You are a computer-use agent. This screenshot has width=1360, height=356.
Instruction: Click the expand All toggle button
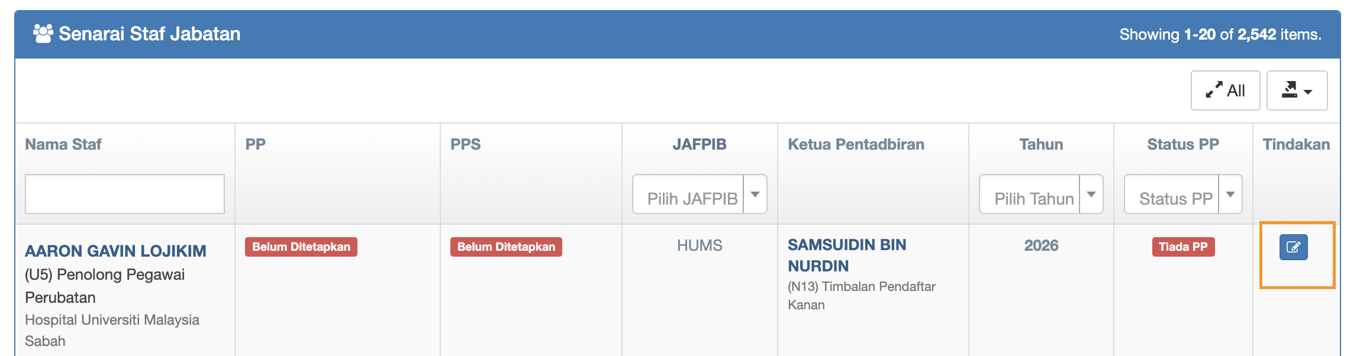click(x=1224, y=90)
